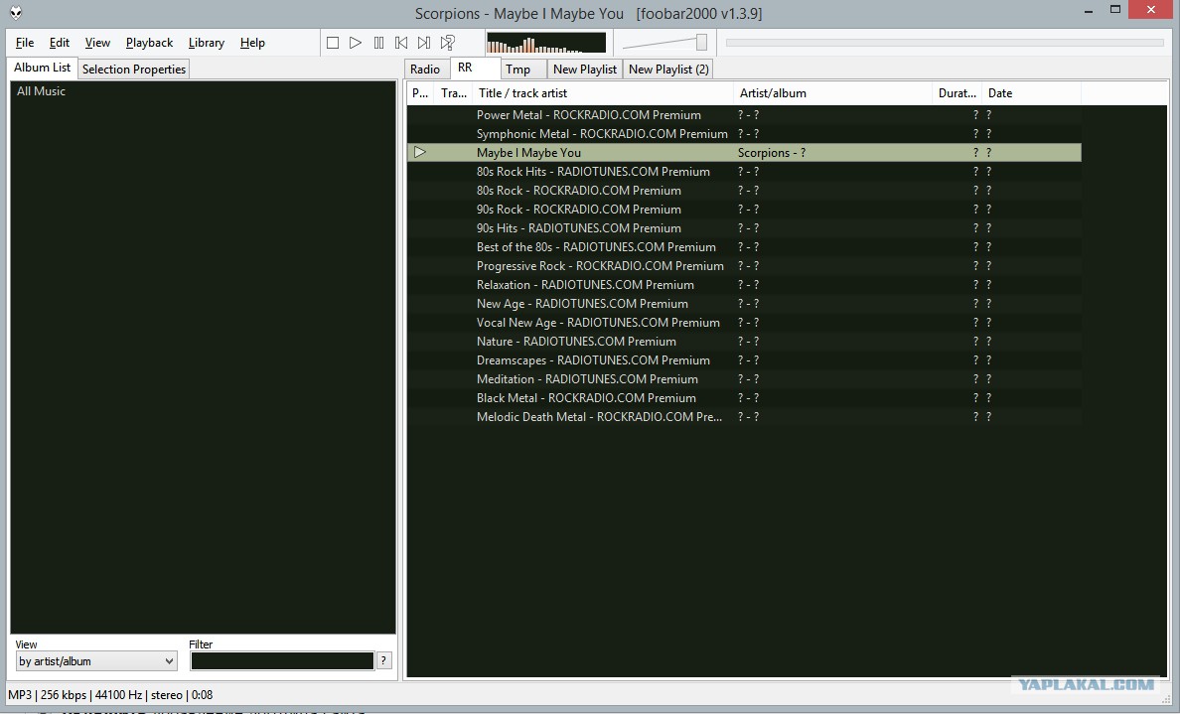Select All Music in the album list
This screenshot has width=1180, height=714.
pyautogui.click(x=42, y=91)
